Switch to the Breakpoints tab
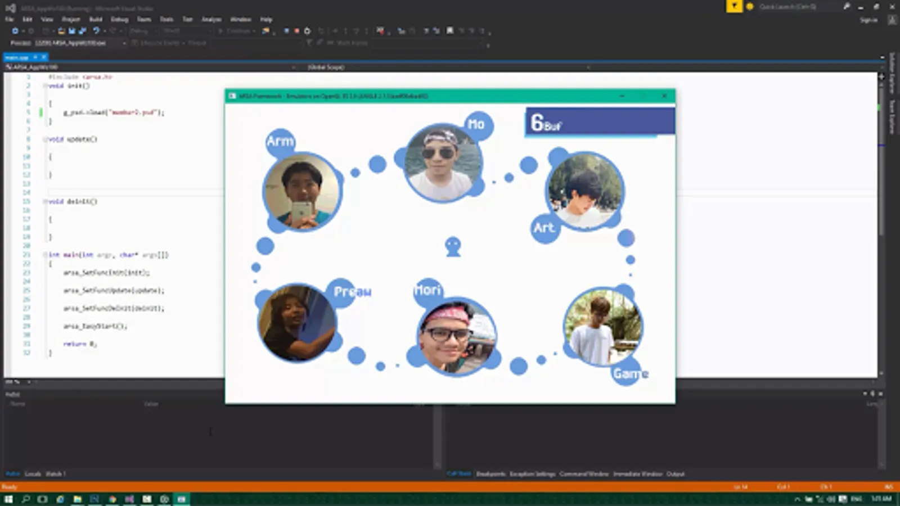900x506 pixels. (x=491, y=474)
